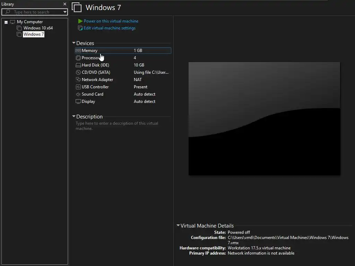Click the Display Auto detect value
This screenshot has height=266, width=355.
[145, 101]
